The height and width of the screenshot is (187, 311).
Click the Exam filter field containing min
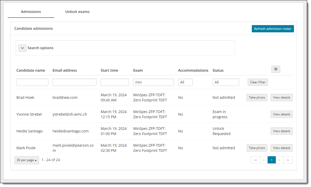(153, 82)
